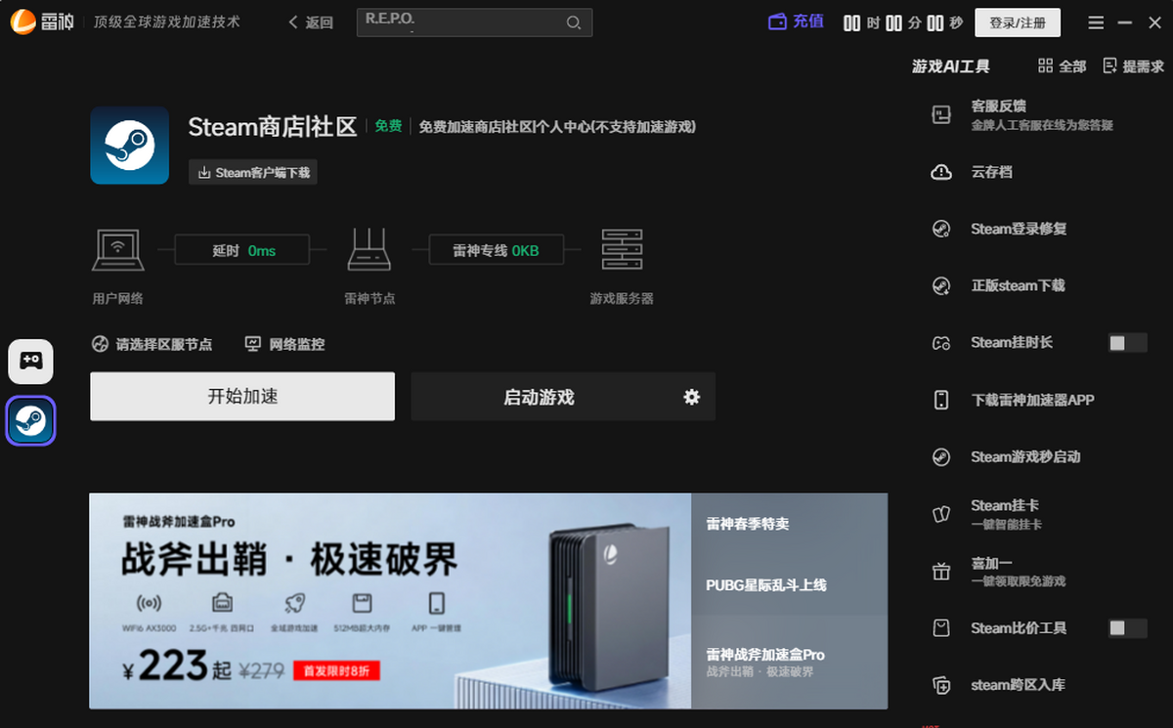Select 雷神春季特卖 banner item
Screen dimensions: 1173x728
point(748,524)
